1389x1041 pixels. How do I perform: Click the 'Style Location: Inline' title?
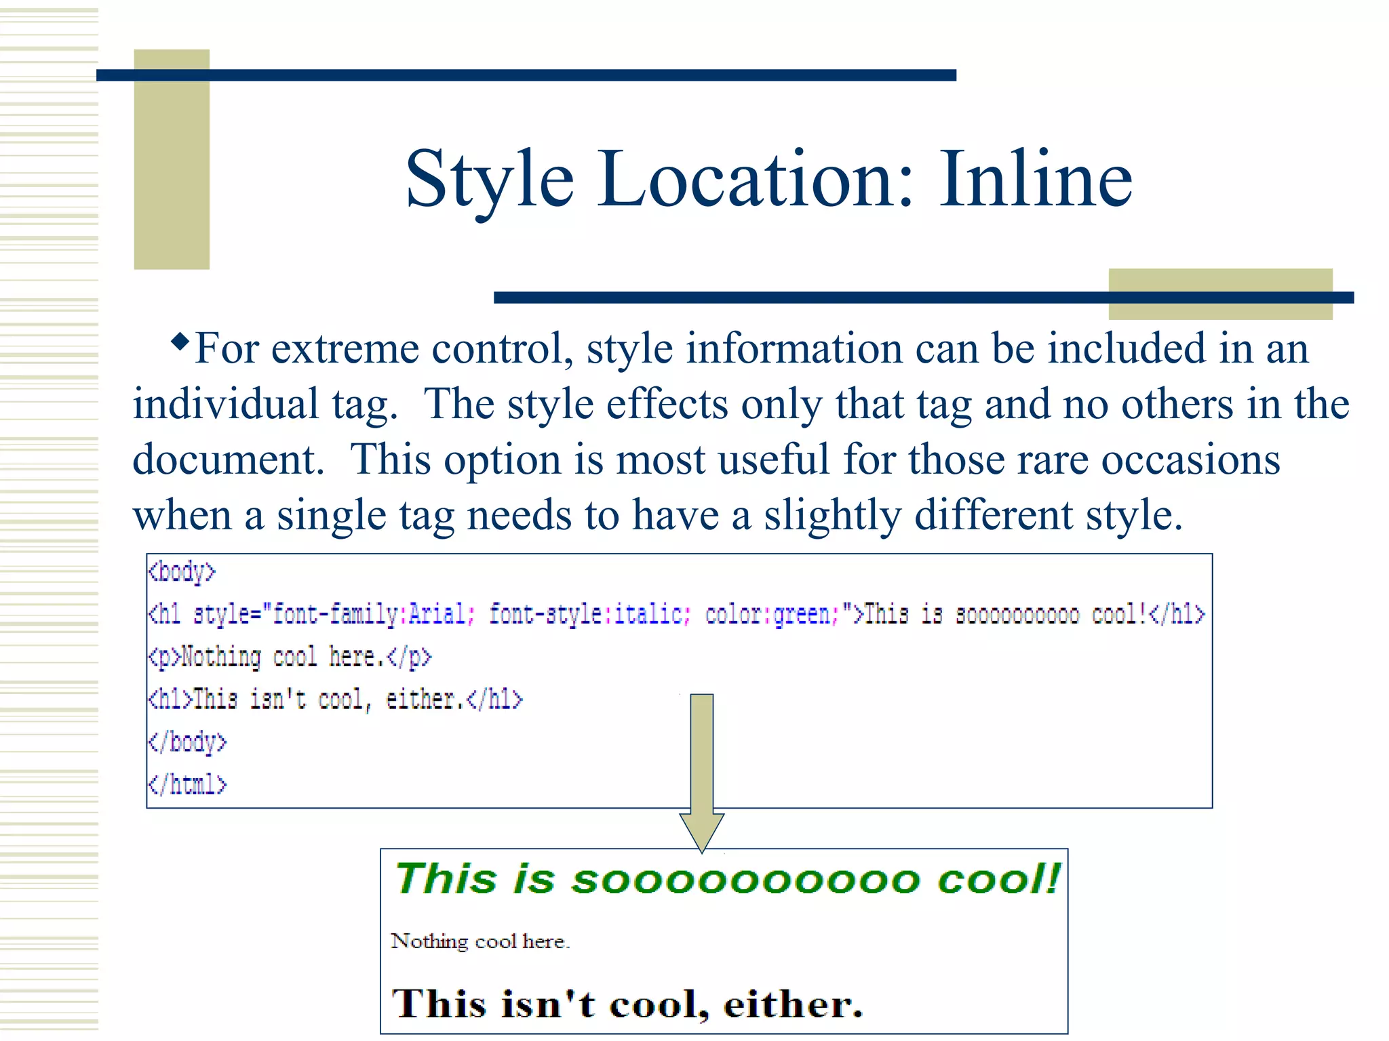point(768,180)
